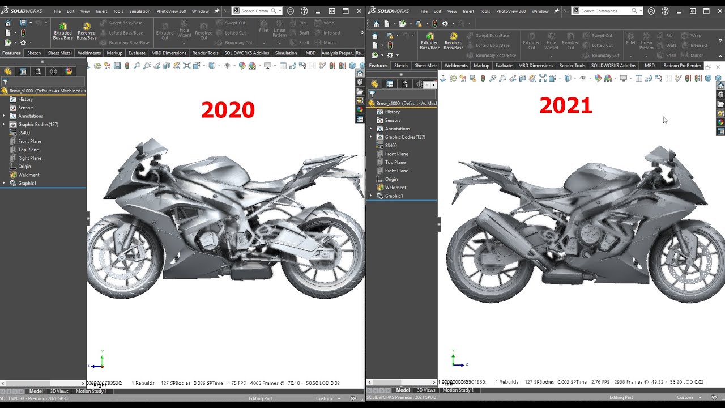The height and width of the screenshot is (408, 725).
Task: Open the Simulation menu in the 2020 window
Action: [x=139, y=11]
